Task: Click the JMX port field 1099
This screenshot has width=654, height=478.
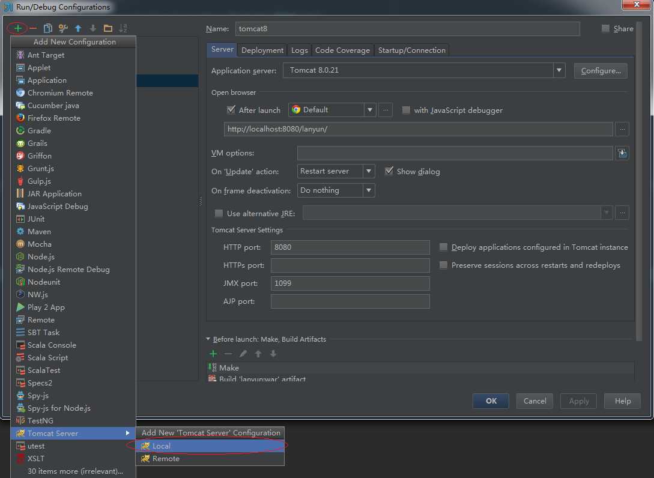Action: (x=350, y=283)
